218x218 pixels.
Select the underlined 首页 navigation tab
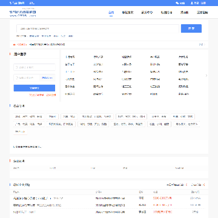point(111,13)
